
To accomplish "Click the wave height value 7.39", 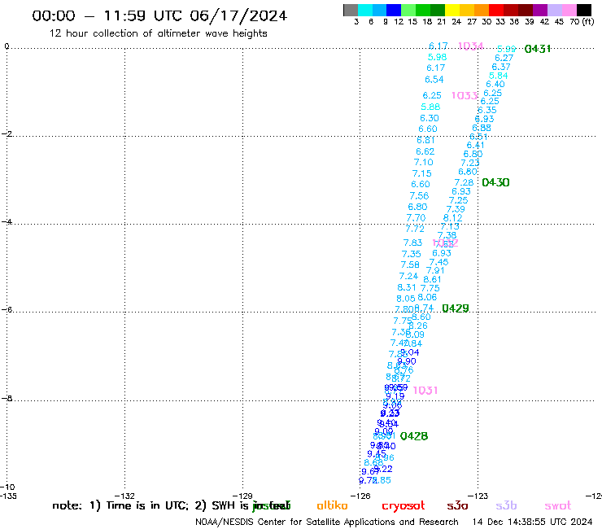I will [x=456, y=209].
